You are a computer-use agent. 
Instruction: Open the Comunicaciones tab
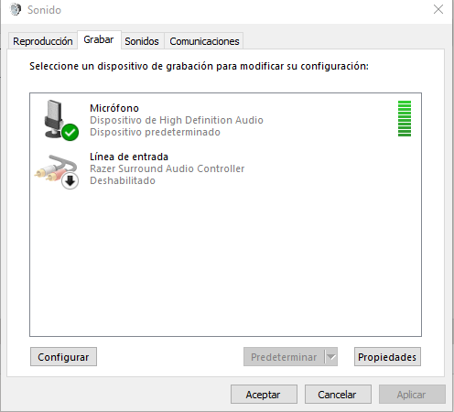[204, 41]
